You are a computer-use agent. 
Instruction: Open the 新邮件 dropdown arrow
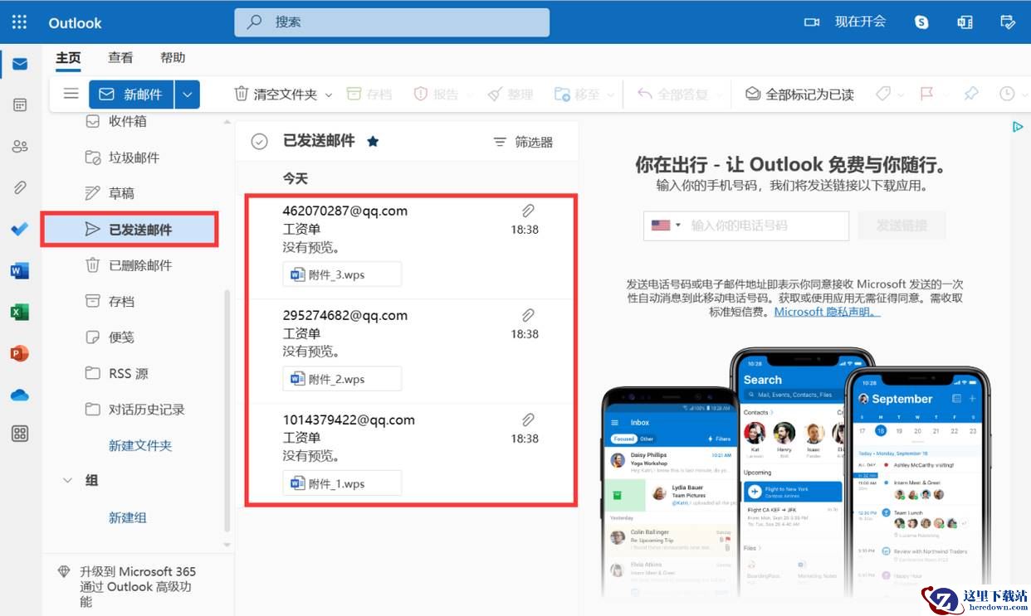(x=187, y=95)
